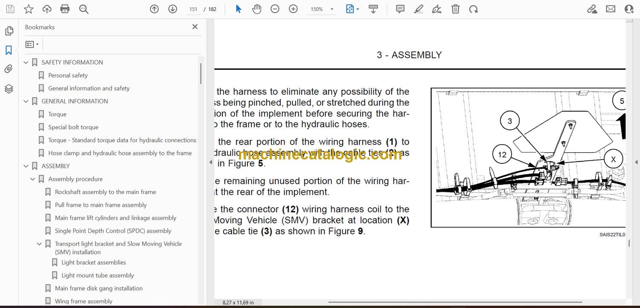Click the document vertical scrollbar thumb
The image size is (640, 308).
click(629, 243)
